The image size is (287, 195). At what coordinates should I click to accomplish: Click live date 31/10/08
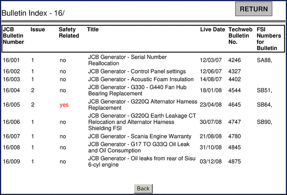pos(211,147)
